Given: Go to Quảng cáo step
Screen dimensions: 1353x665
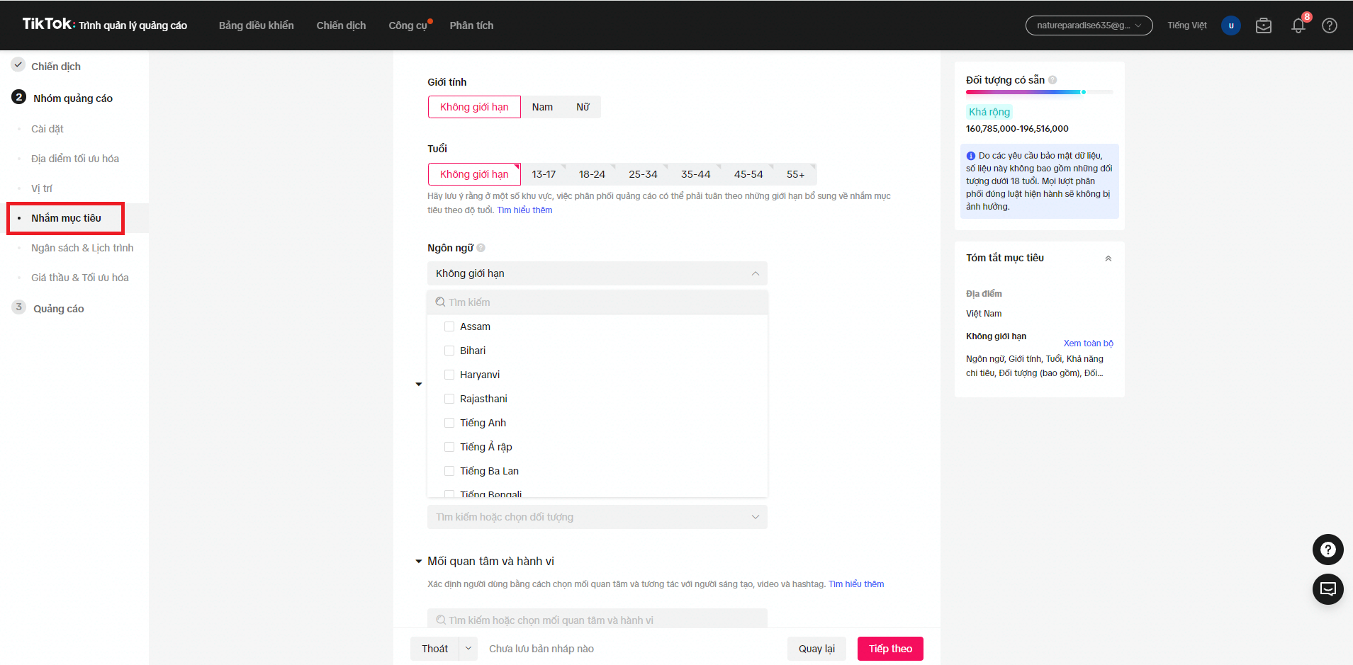Looking at the screenshot, I should (x=59, y=309).
